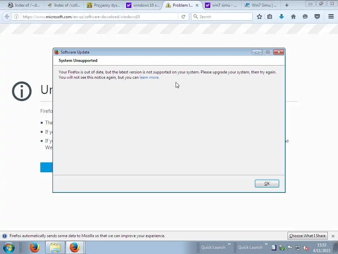Viewport: 338px width, 254px height.
Task: Click OK in Software Update dialog
Action: coord(267,184)
